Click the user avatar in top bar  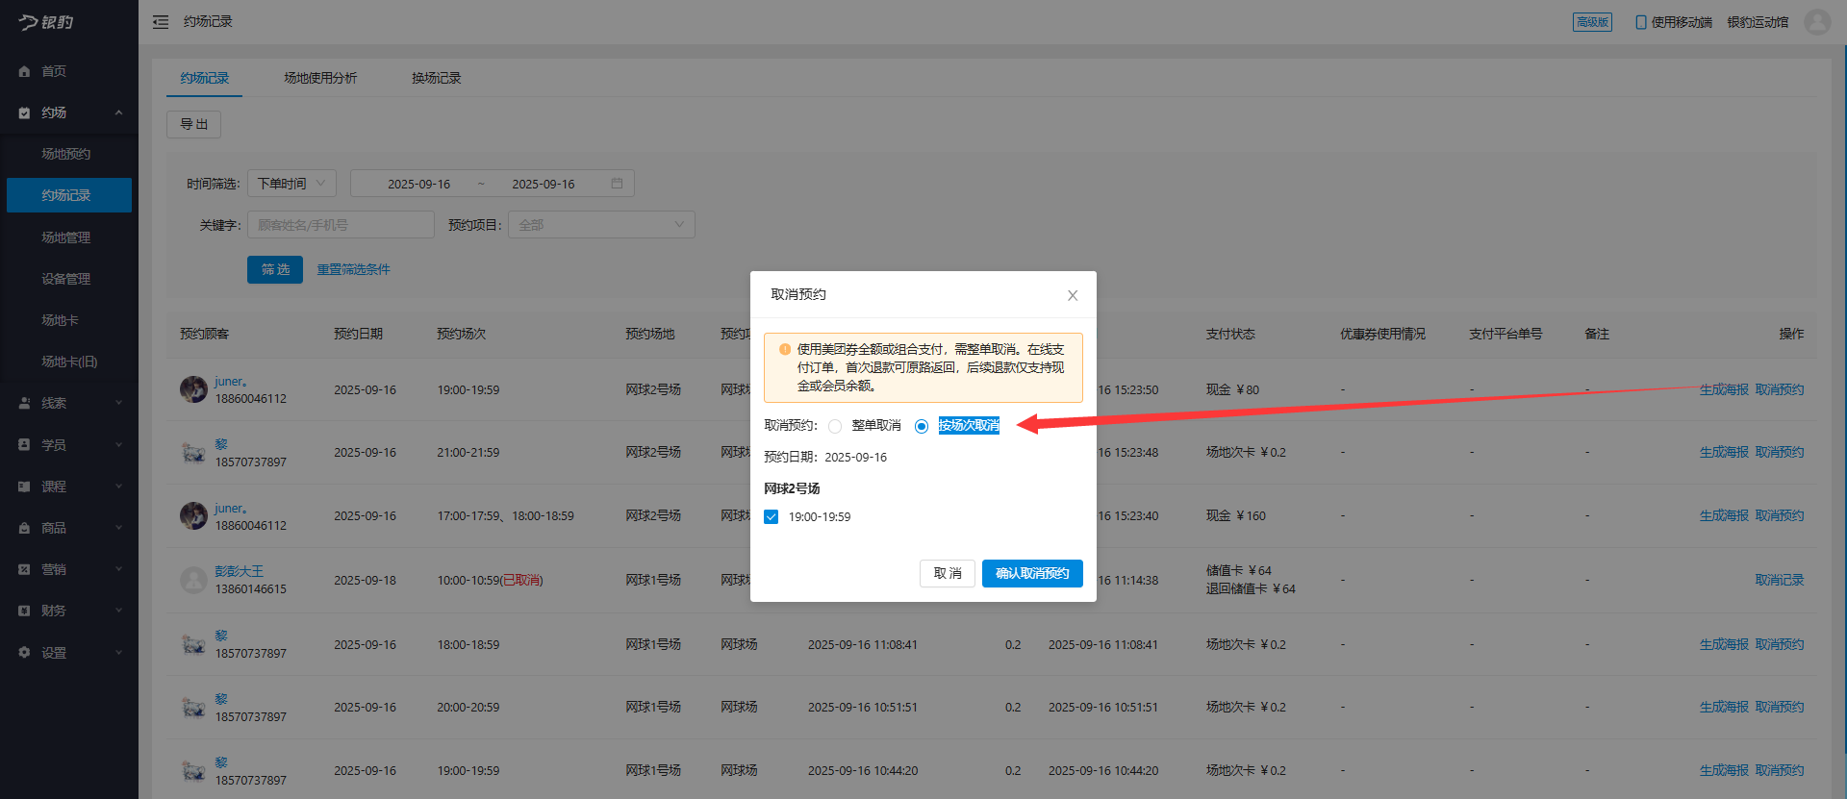tap(1817, 22)
